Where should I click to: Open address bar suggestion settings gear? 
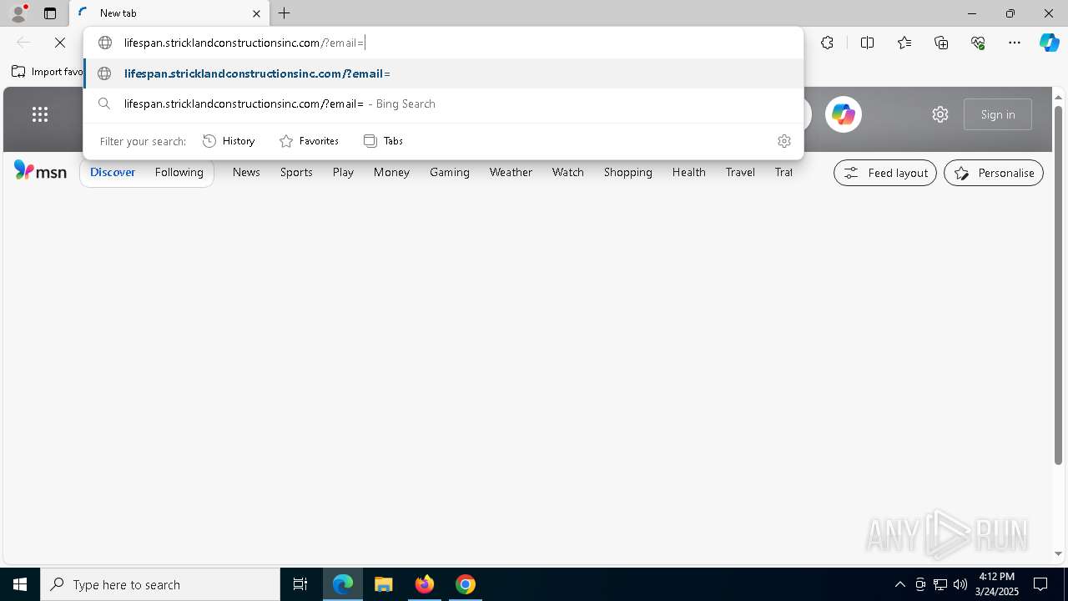pos(783,141)
